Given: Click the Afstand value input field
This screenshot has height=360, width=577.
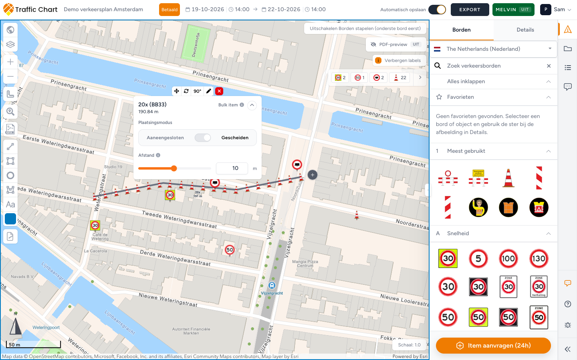Looking at the screenshot, I should point(232,168).
